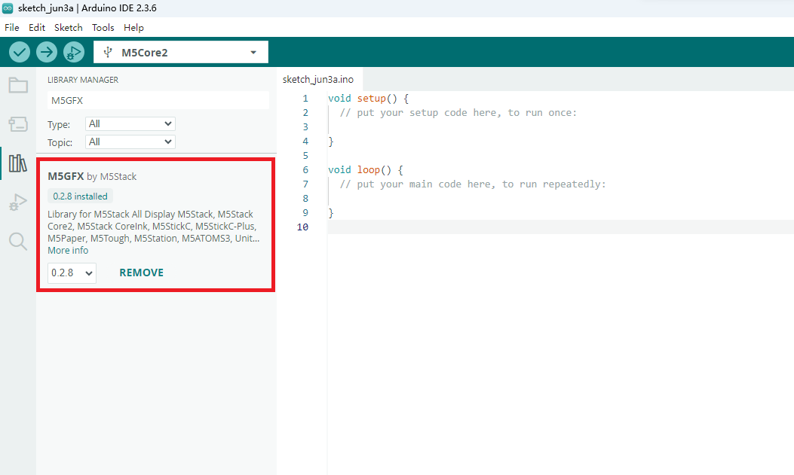The image size is (794, 475).
Task: Click the Verify sketch checkmark button
Action: point(20,52)
